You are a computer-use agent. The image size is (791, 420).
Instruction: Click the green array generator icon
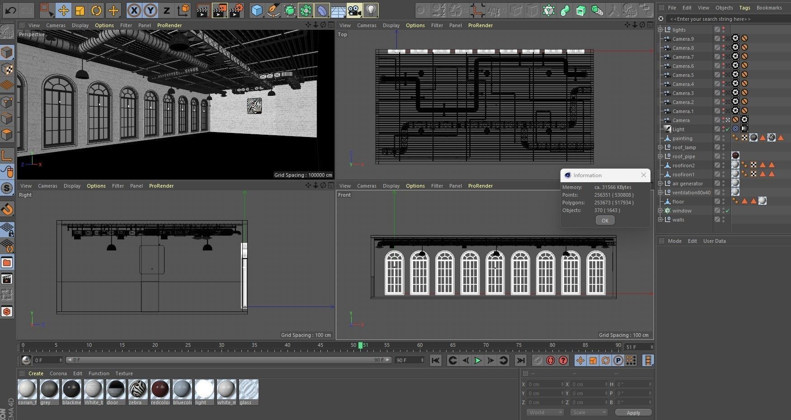pos(306,10)
